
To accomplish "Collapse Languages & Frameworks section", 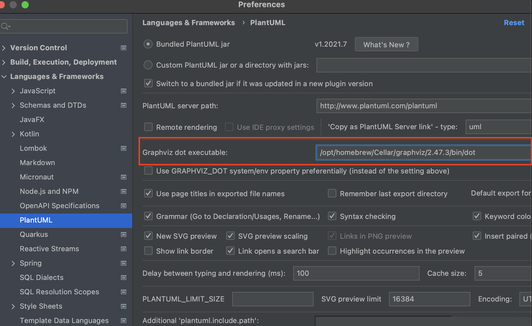I will pos(4,77).
